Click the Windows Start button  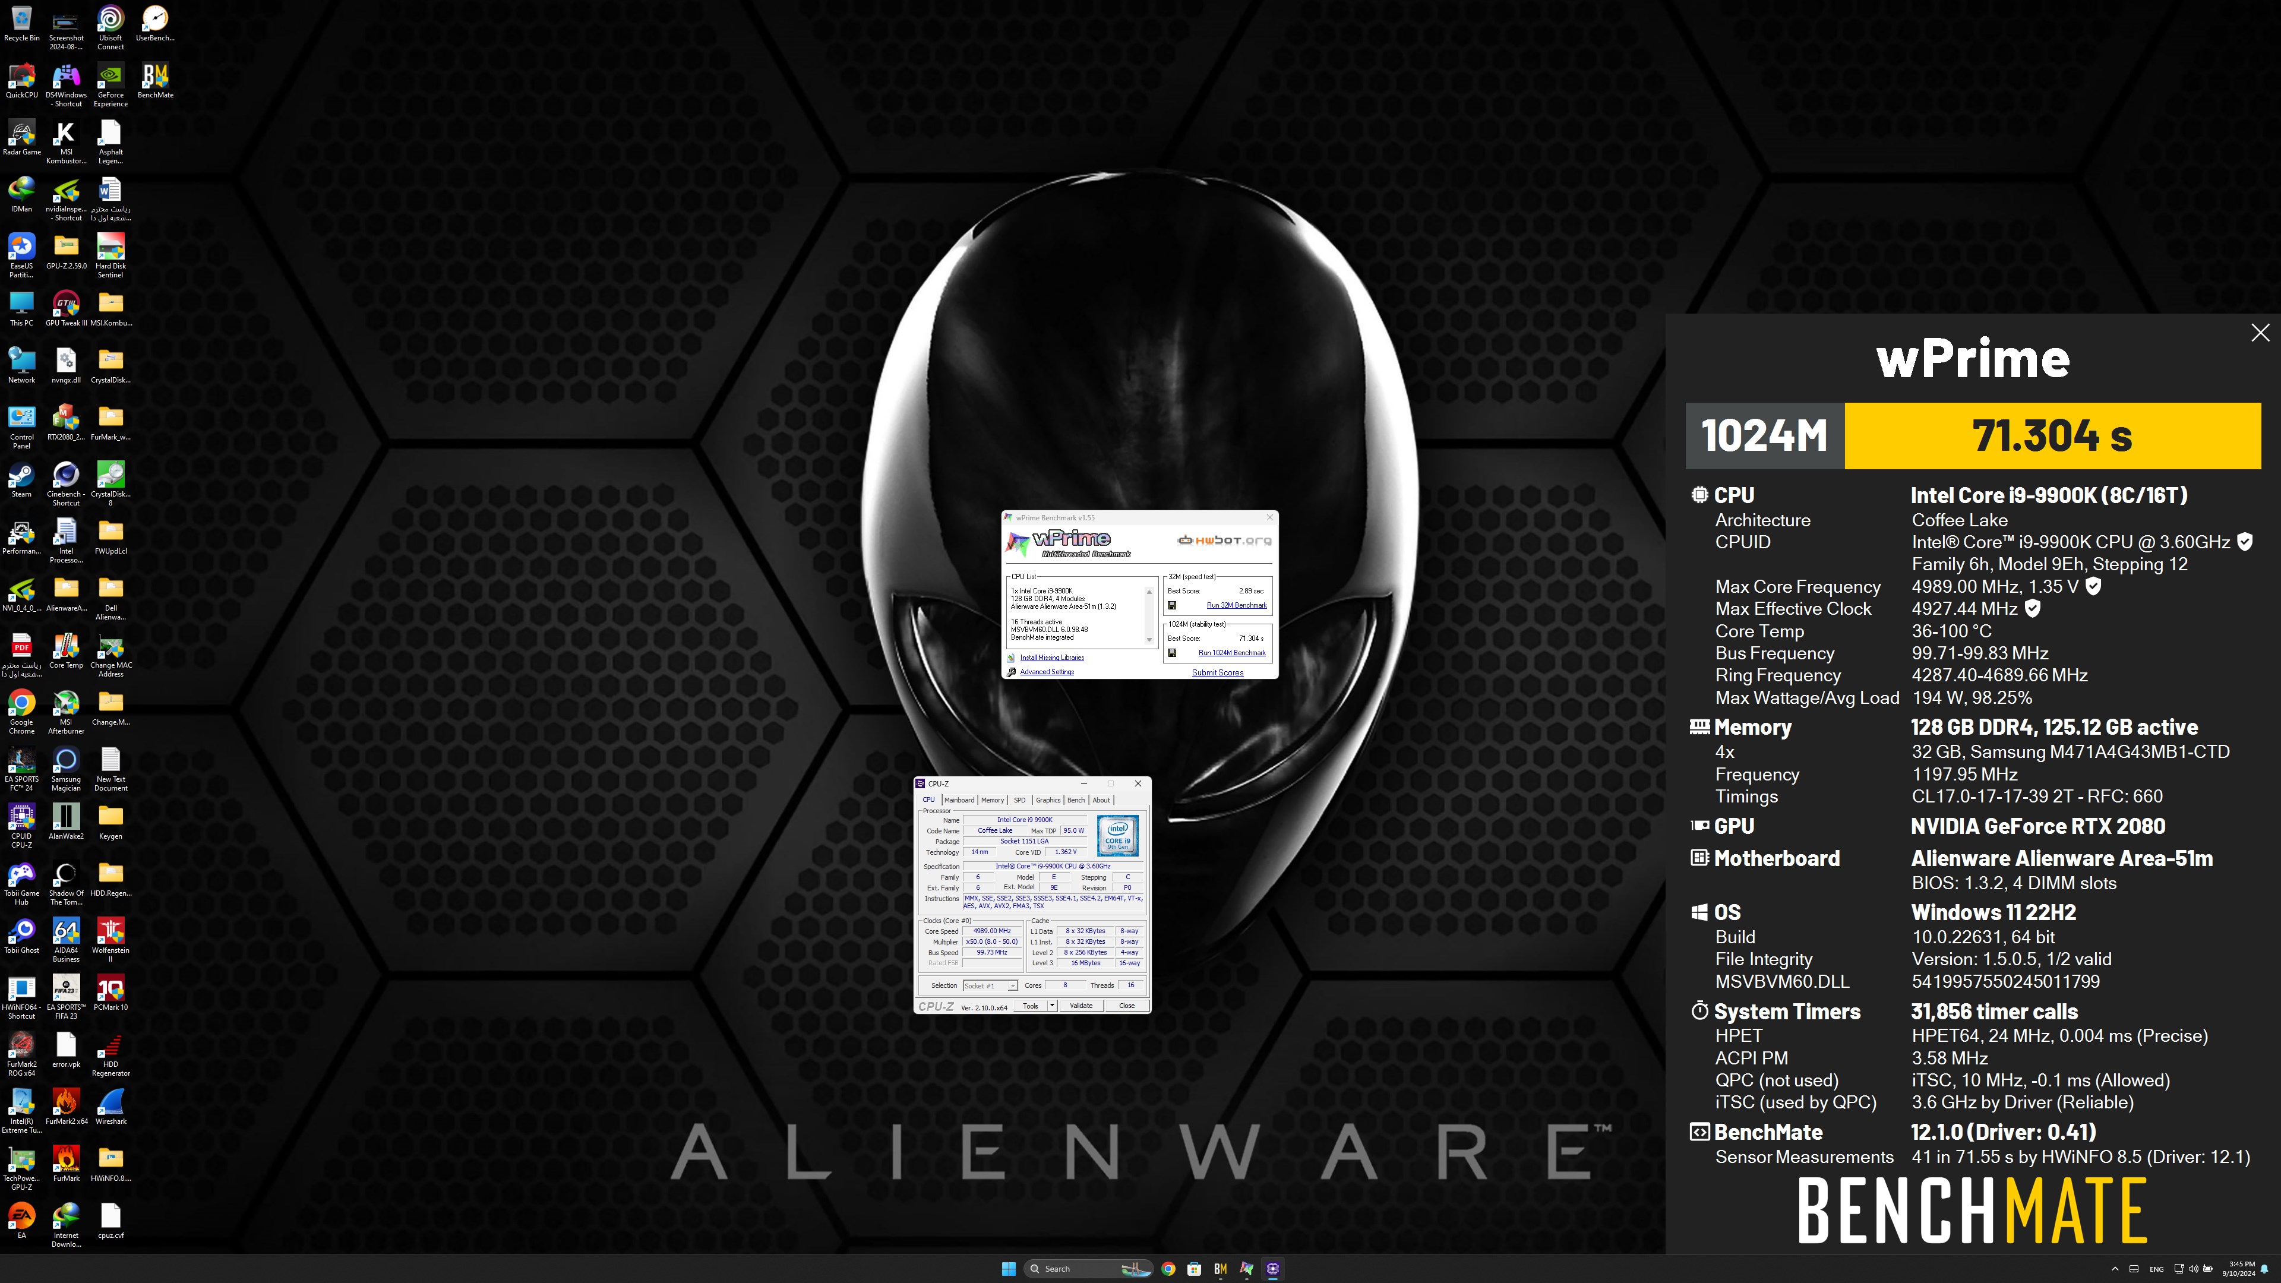[1009, 1269]
